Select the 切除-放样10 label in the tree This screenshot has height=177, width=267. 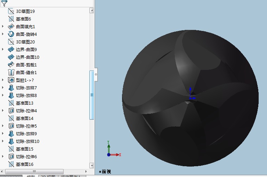click(27, 142)
